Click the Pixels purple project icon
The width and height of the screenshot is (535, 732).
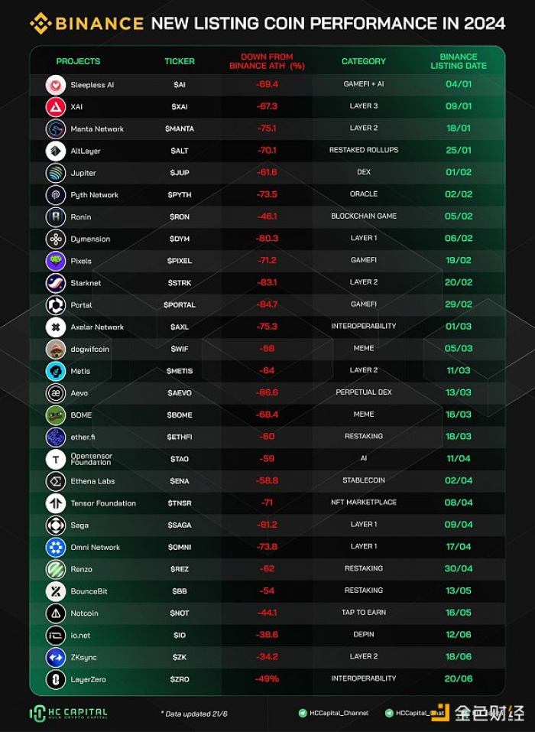pyautogui.click(x=56, y=261)
